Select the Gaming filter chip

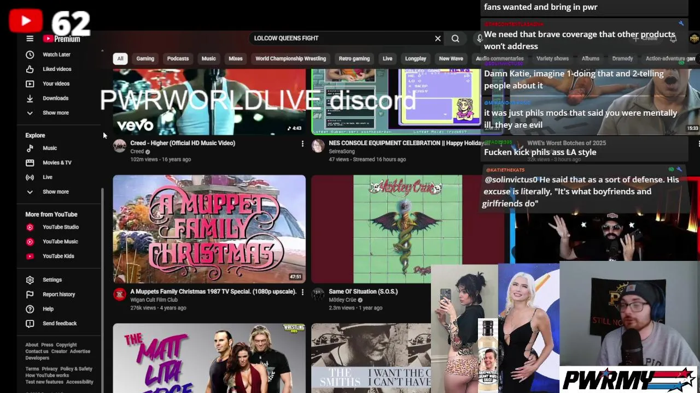tap(145, 58)
